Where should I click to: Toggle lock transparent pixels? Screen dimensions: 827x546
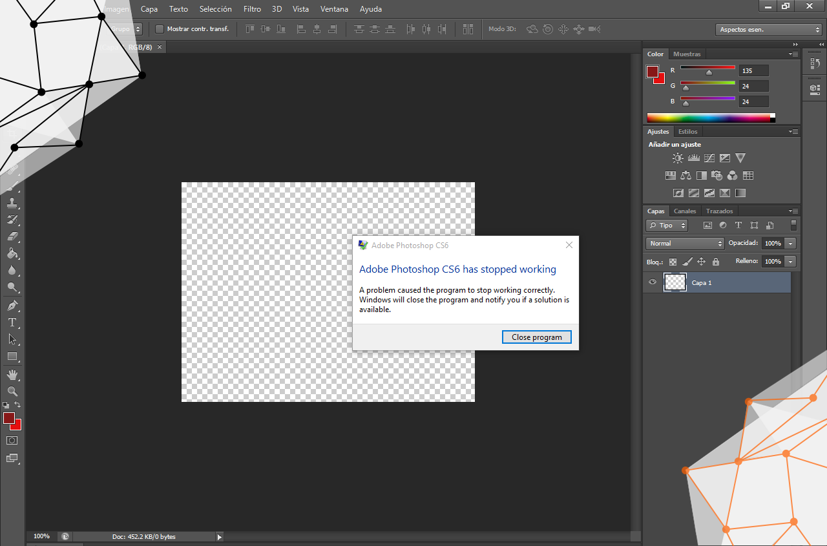click(673, 262)
